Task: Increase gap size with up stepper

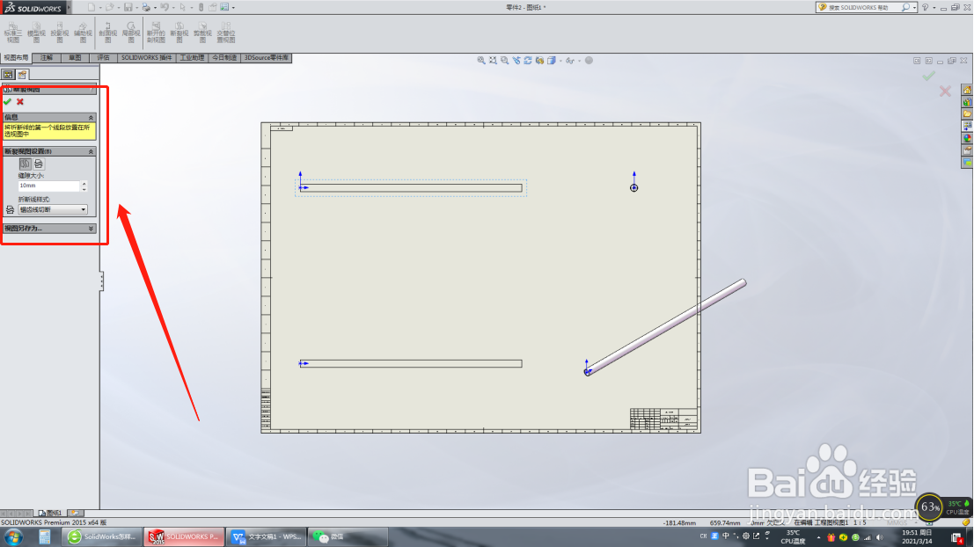Action: click(x=84, y=183)
